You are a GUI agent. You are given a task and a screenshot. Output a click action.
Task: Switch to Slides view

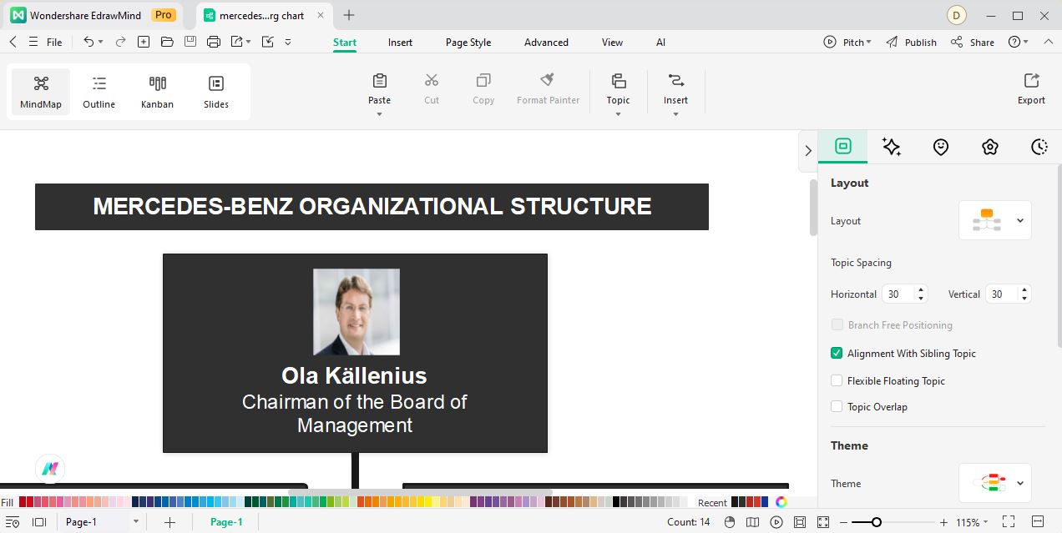click(x=216, y=92)
